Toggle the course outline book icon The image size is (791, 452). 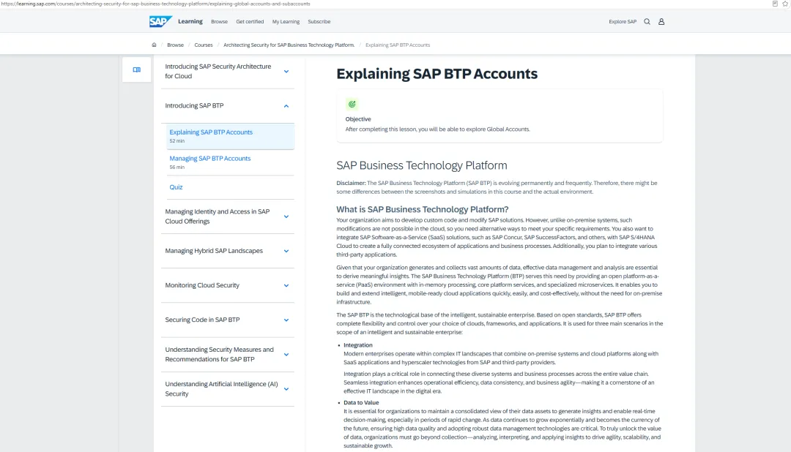coord(137,69)
